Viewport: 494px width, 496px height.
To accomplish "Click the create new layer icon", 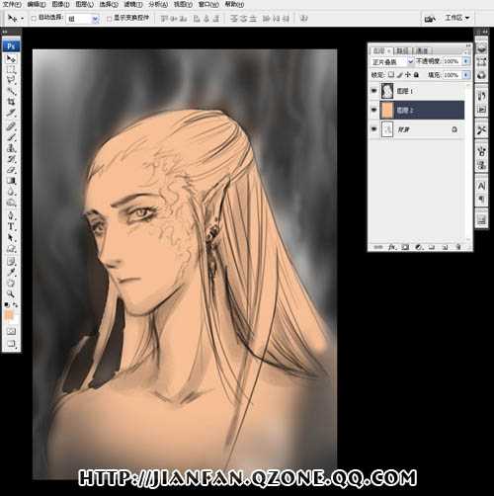I will coord(445,247).
